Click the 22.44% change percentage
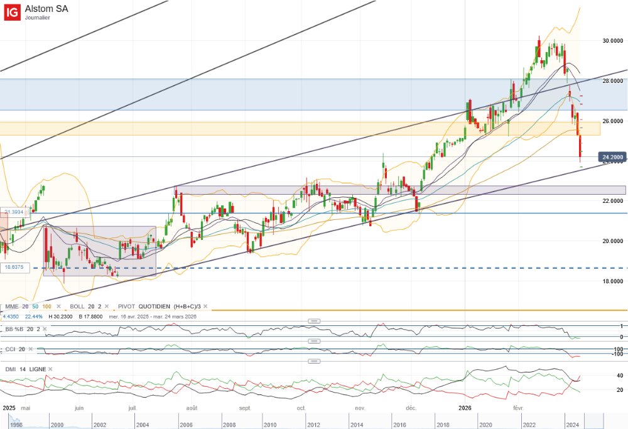 (x=34, y=317)
